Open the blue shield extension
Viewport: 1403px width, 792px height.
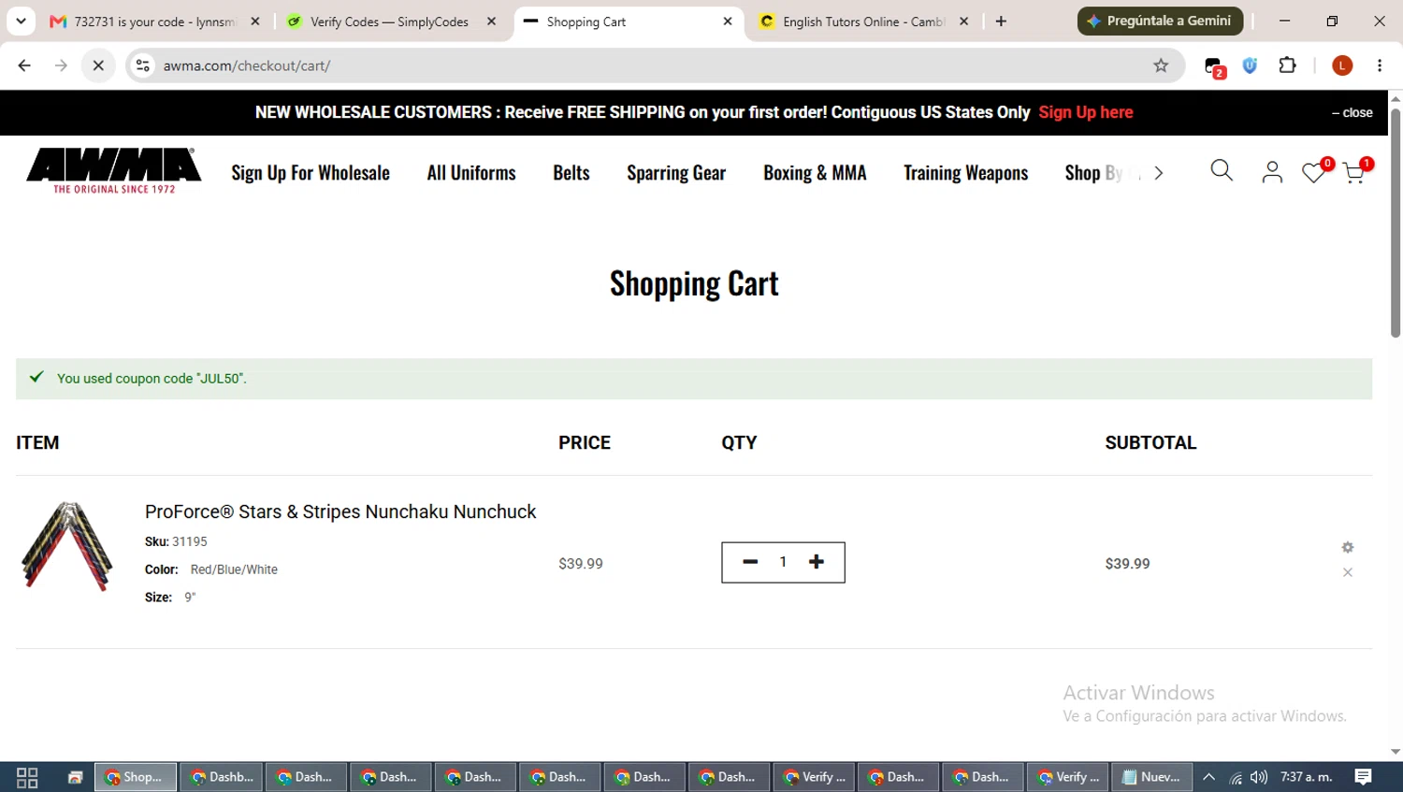[1250, 65]
